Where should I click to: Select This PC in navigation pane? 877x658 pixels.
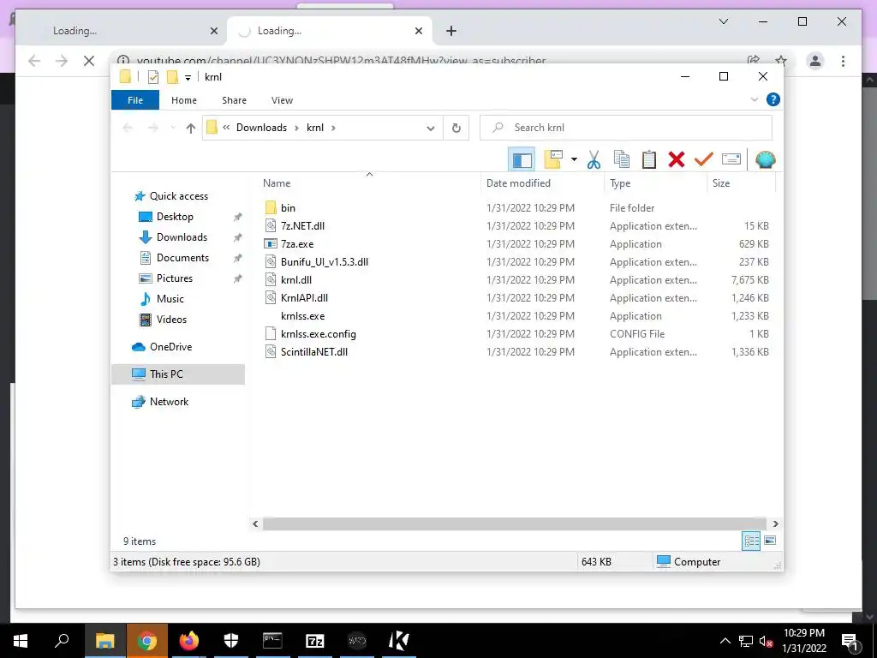178,374
